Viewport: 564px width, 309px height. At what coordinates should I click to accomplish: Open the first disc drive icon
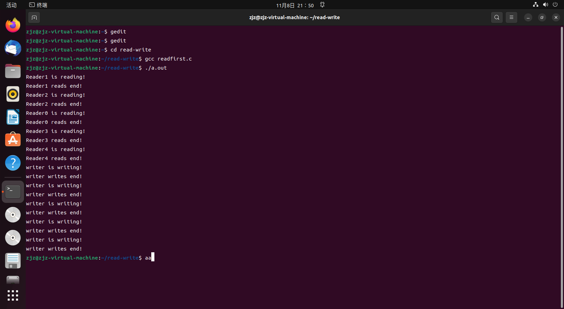click(13, 215)
